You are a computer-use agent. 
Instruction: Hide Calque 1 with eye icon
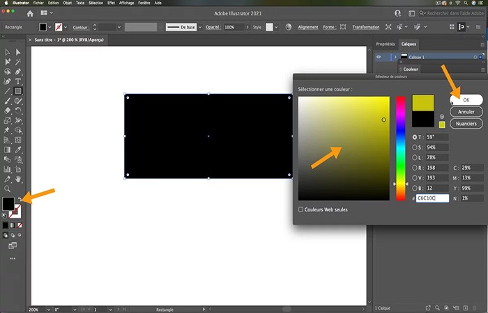tap(379, 57)
